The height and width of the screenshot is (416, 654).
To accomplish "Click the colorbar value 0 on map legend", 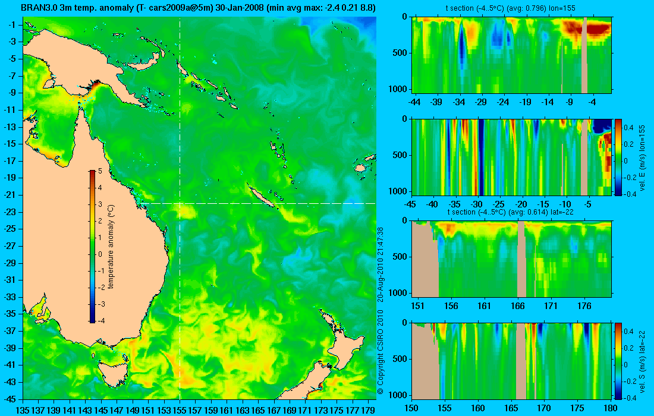I will [100, 254].
